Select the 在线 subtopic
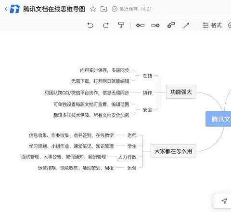This screenshot has height=212, width=231. click(x=147, y=76)
